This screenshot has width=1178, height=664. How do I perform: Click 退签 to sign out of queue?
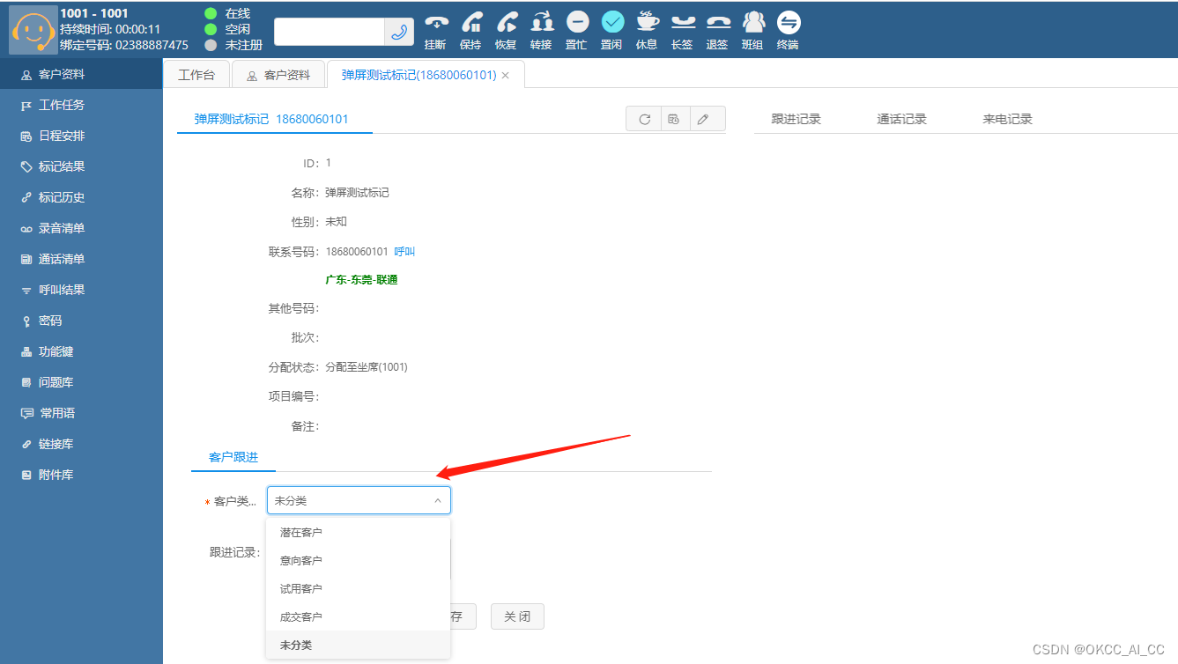[717, 24]
